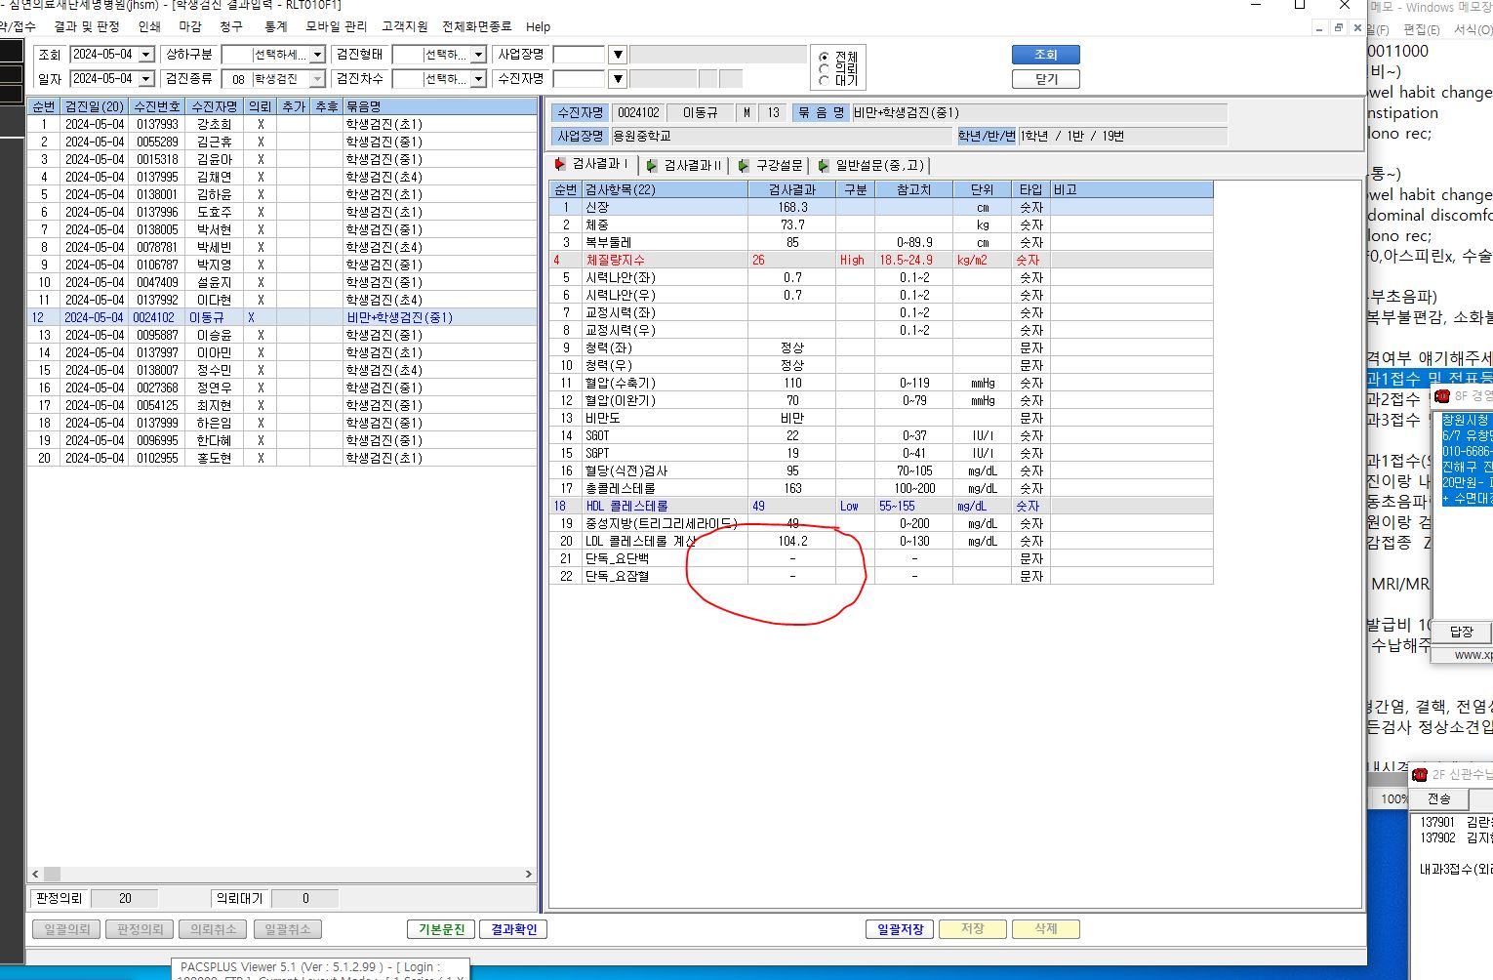
Task: Click the inner window restore icon
Action: [x=1338, y=28]
